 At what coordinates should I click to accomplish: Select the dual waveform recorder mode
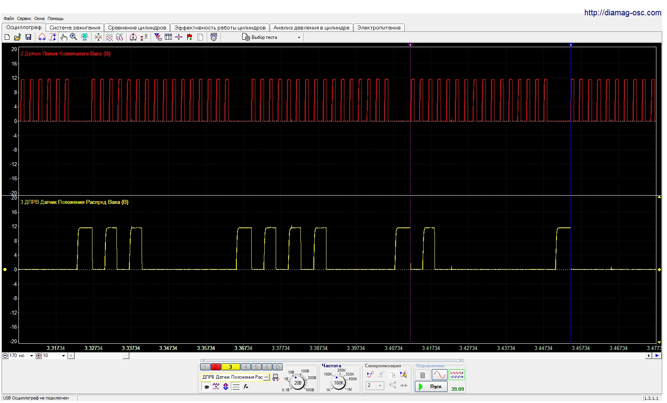coord(457,375)
